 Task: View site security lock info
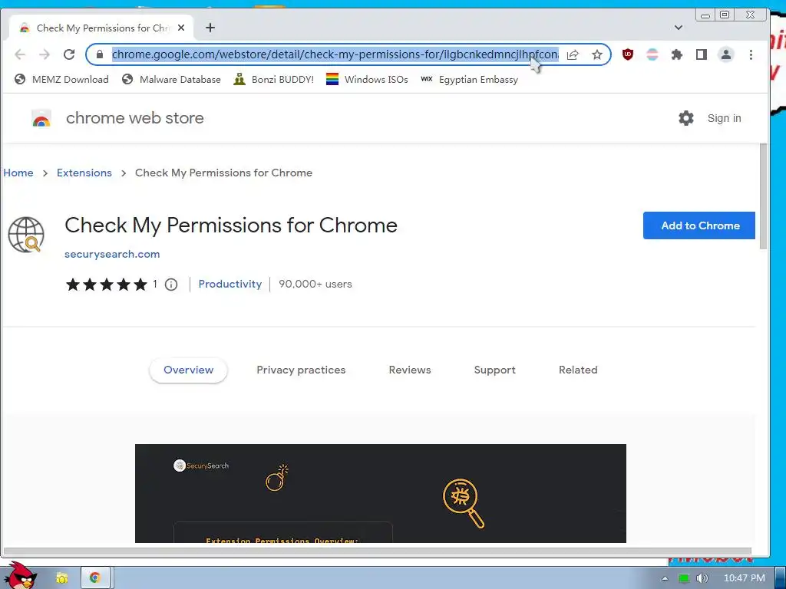100,54
